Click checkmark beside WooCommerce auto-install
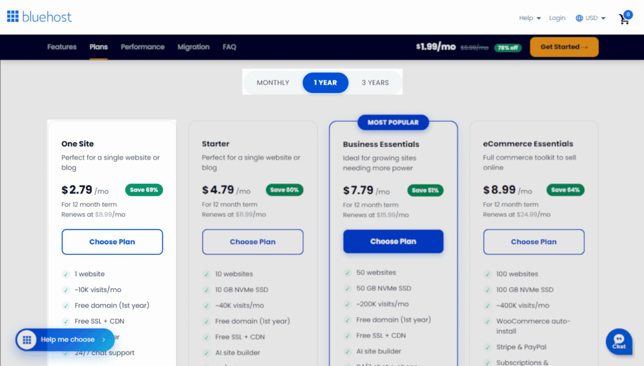The width and height of the screenshot is (644, 366). pyautogui.click(x=487, y=321)
